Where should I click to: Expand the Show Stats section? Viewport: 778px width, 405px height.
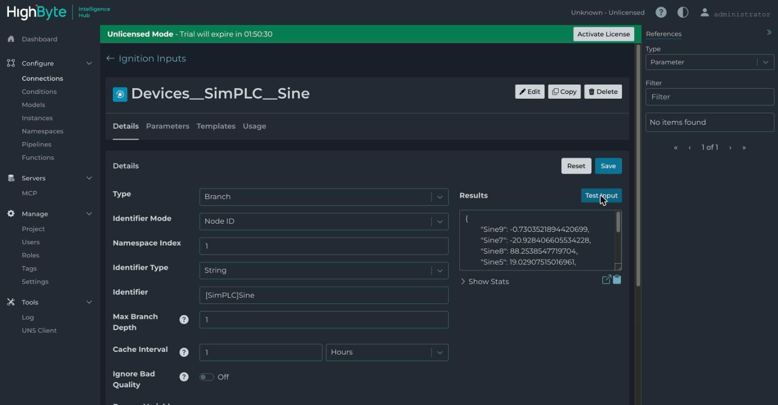[485, 281]
